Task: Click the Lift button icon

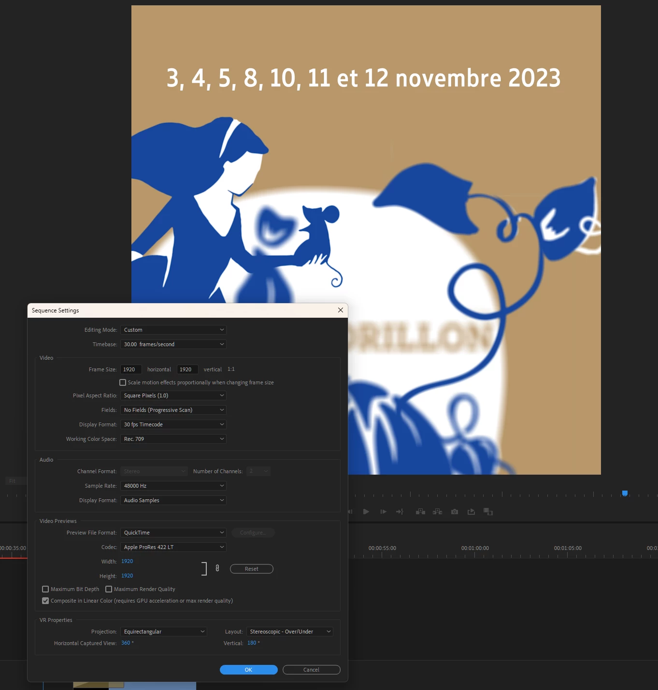Action: [420, 511]
